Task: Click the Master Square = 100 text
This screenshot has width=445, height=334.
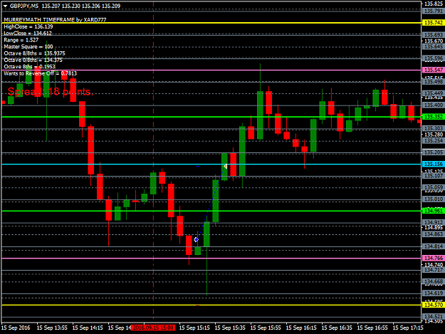Action: [28, 46]
